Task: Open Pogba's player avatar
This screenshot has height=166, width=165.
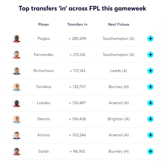Action: click(17, 39)
